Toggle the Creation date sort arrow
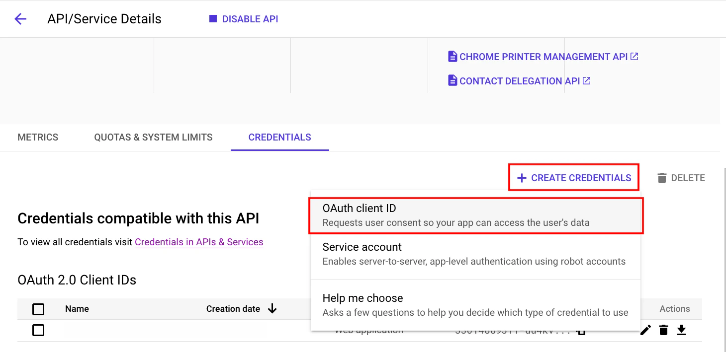The width and height of the screenshot is (726, 352). [x=272, y=308]
